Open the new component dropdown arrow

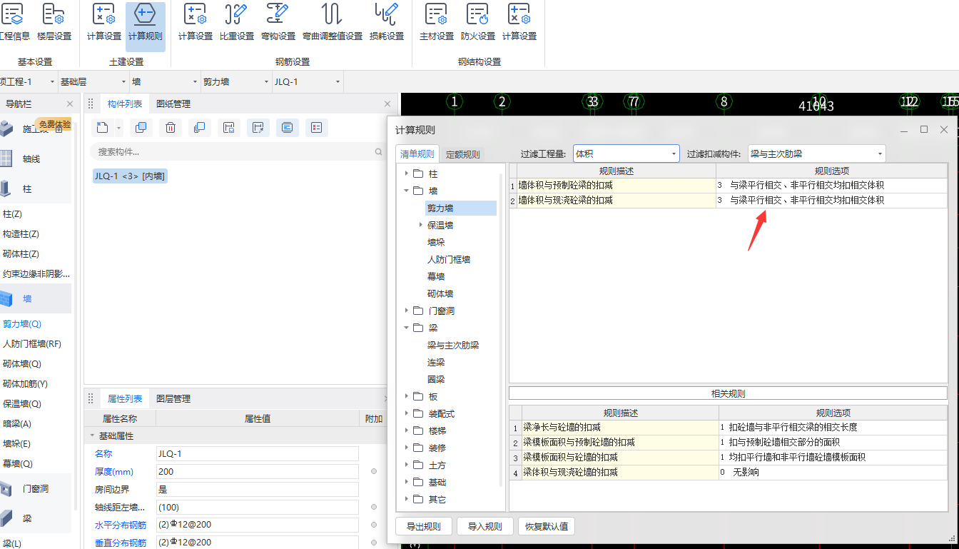point(118,129)
